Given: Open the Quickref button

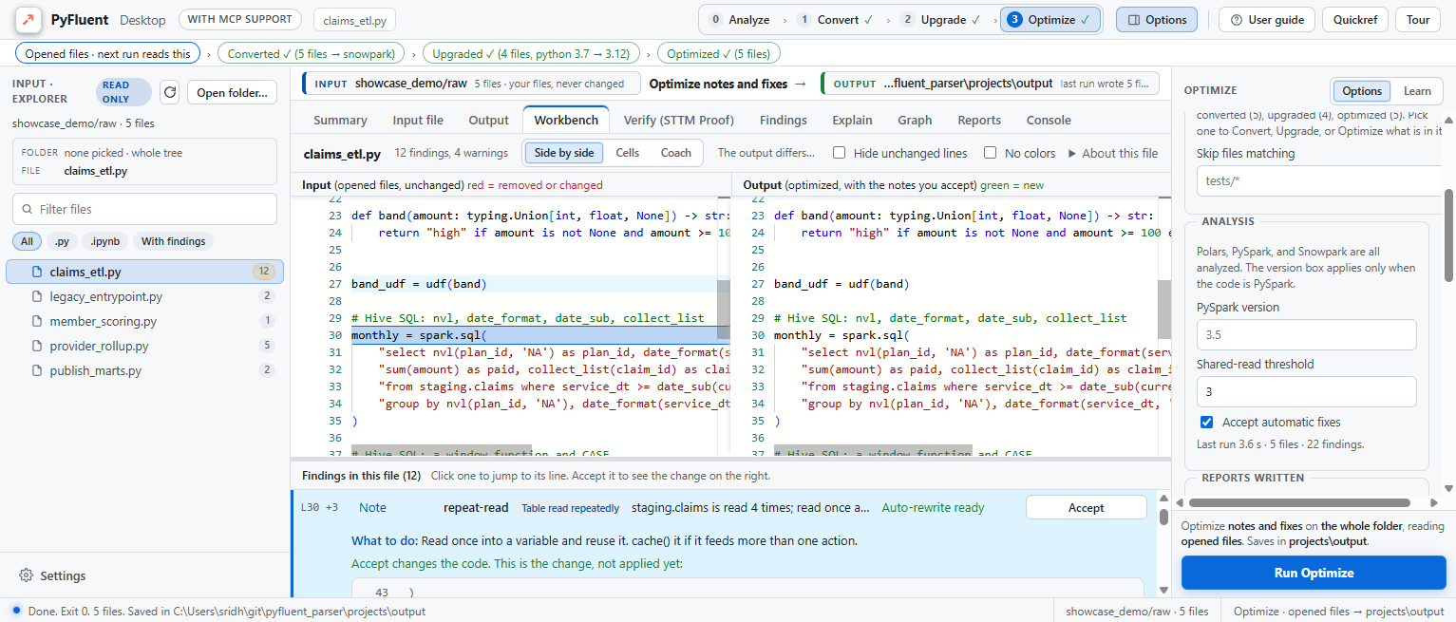Looking at the screenshot, I should [1355, 19].
